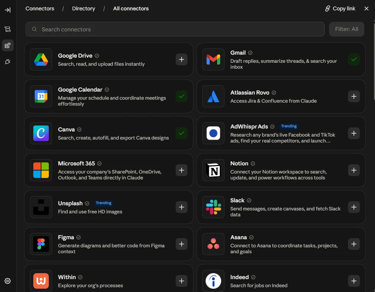Click the Notion logo
Image resolution: width=375 pixels, height=292 pixels.
click(x=213, y=170)
